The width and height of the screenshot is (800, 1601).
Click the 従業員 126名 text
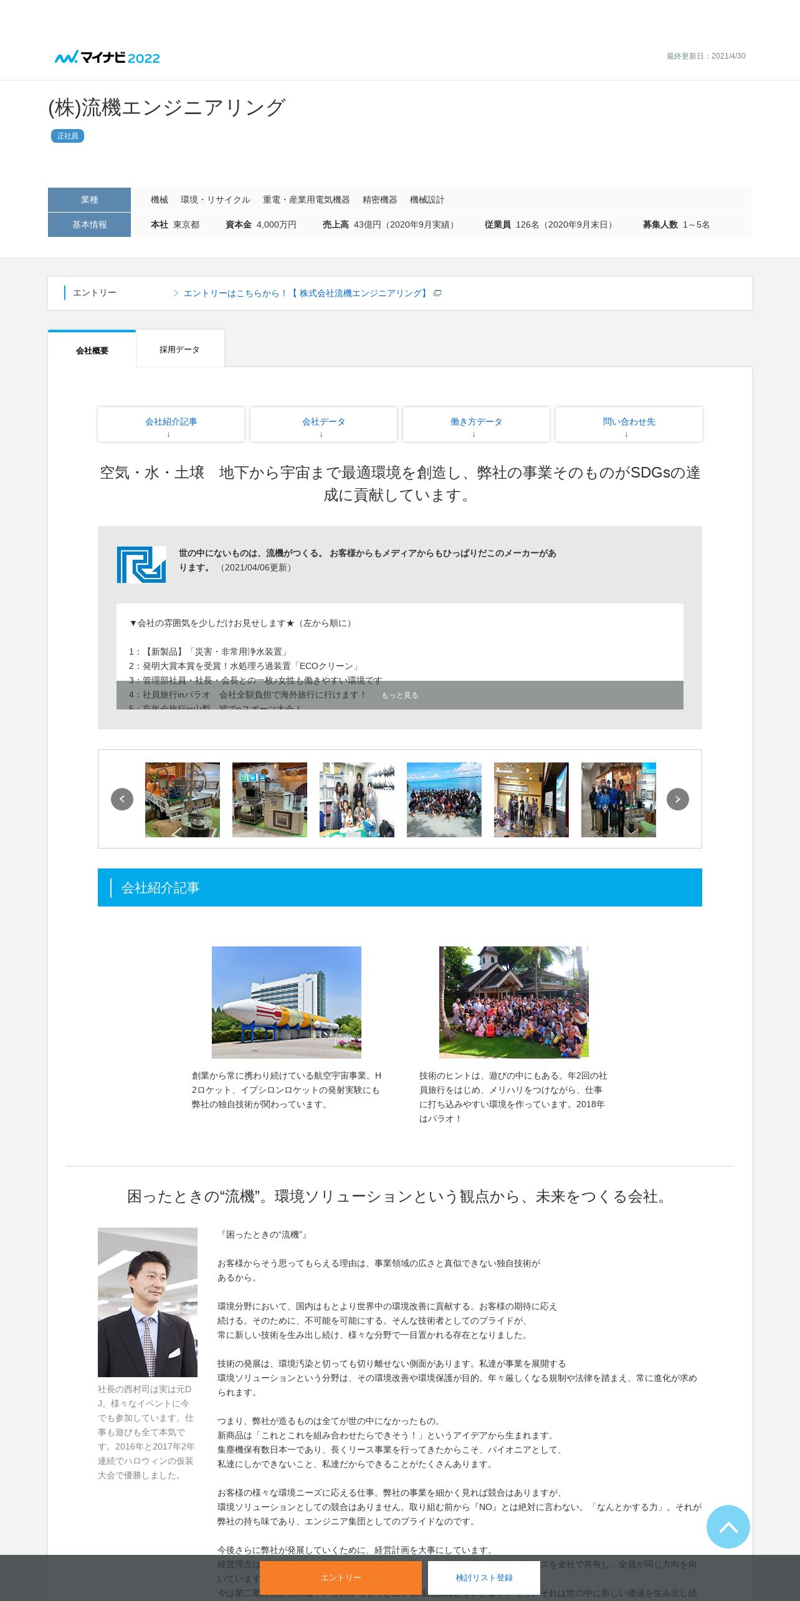click(x=551, y=224)
